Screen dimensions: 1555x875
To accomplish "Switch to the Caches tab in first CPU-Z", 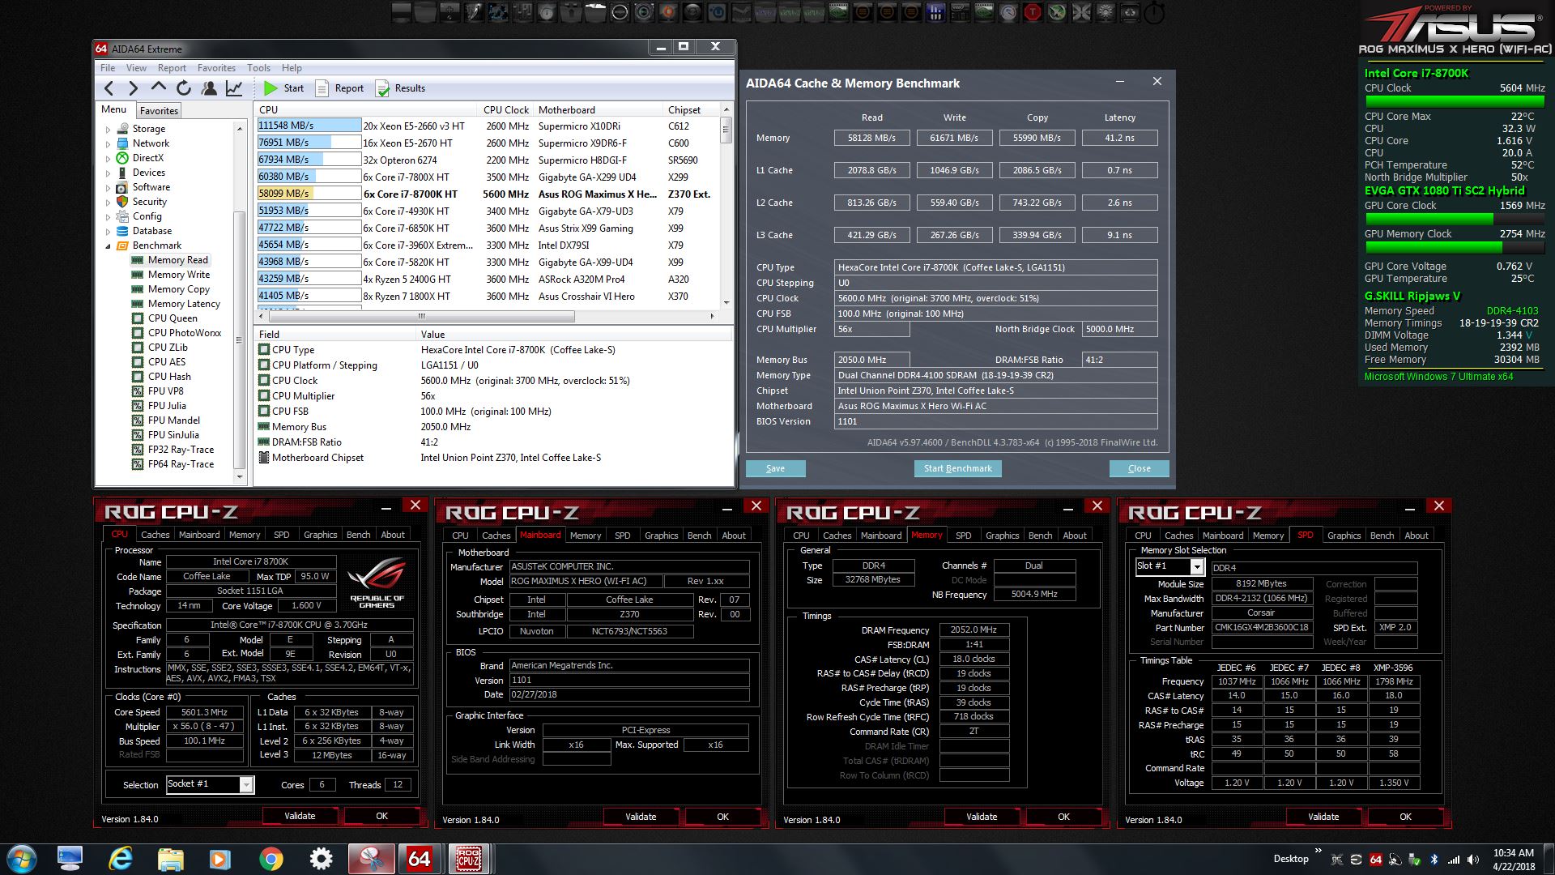I will [155, 535].
